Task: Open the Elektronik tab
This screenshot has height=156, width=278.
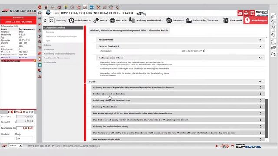Action: click(x=233, y=20)
